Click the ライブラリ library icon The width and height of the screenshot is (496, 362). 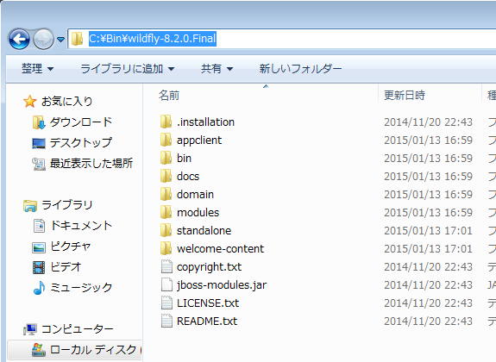tap(30, 205)
